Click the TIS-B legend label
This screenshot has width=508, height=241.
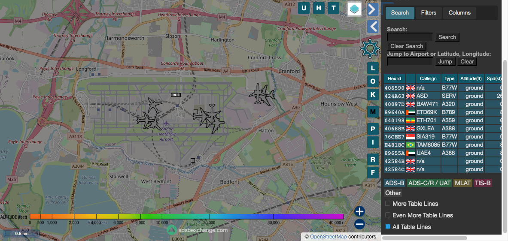coord(483,183)
